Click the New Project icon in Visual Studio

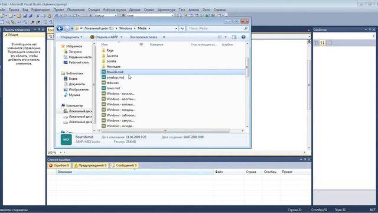[x=2, y=16]
